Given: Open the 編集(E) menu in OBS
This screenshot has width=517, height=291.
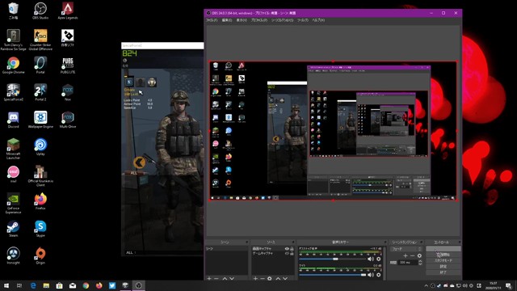Looking at the screenshot, I should [x=227, y=20].
